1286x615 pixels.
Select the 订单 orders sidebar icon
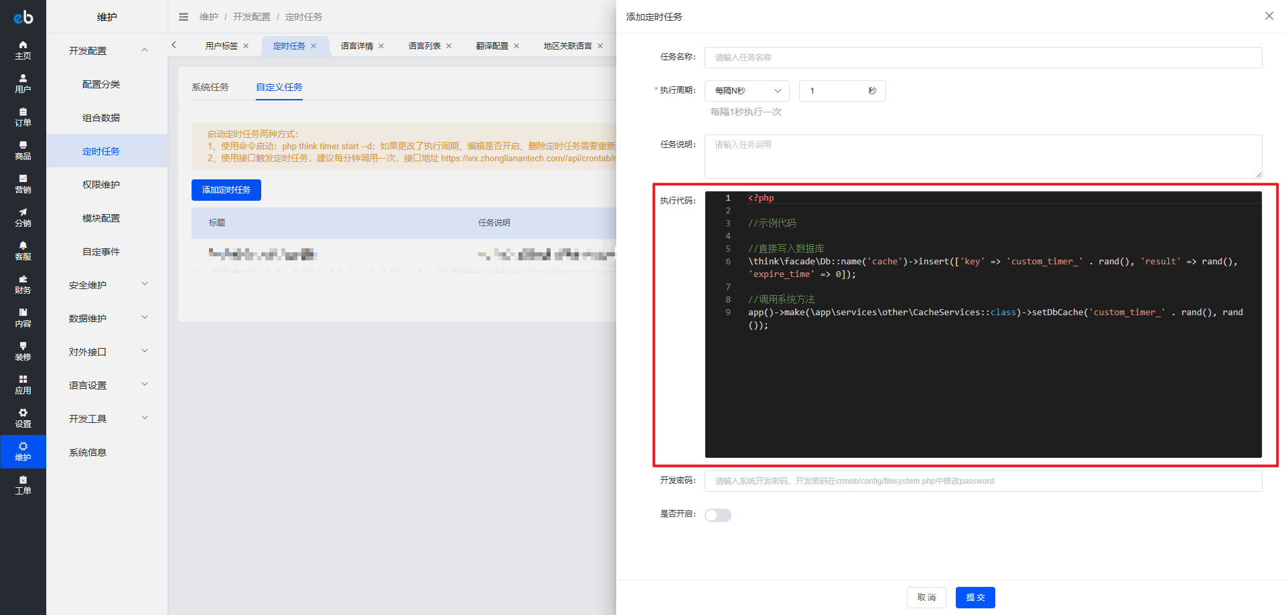click(x=23, y=117)
